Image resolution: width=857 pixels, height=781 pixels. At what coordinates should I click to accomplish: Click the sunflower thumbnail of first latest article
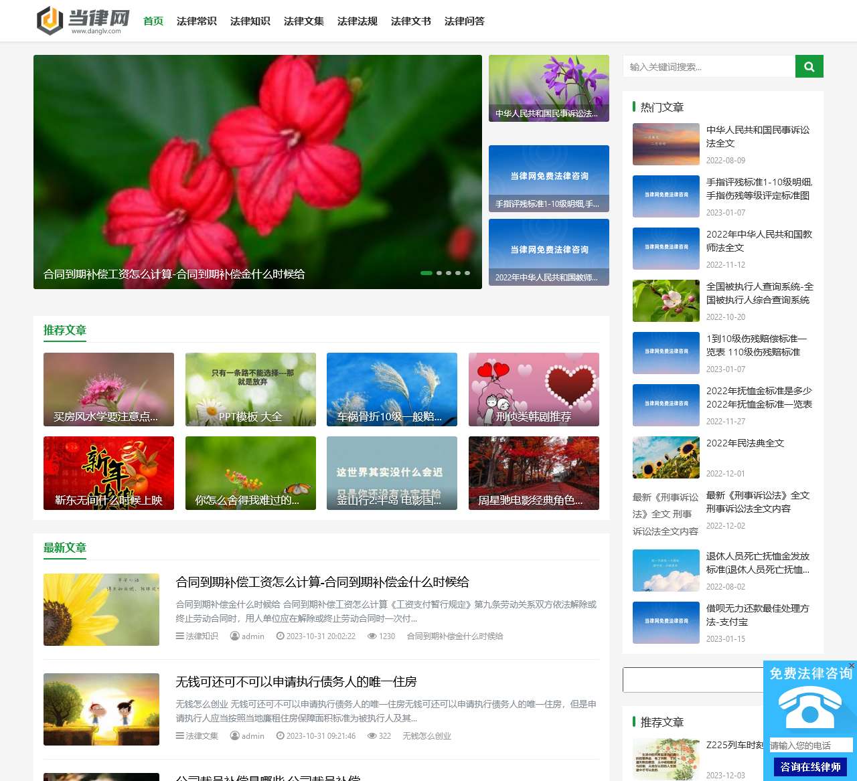[x=101, y=610]
